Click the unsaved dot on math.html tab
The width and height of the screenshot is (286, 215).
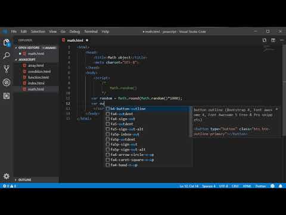pyautogui.click(x=87, y=41)
